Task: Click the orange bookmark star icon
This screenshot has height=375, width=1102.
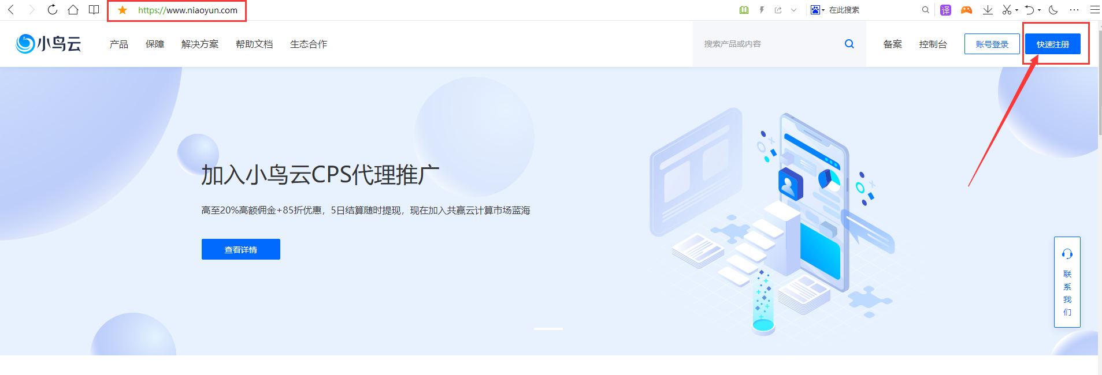Action: click(x=123, y=10)
